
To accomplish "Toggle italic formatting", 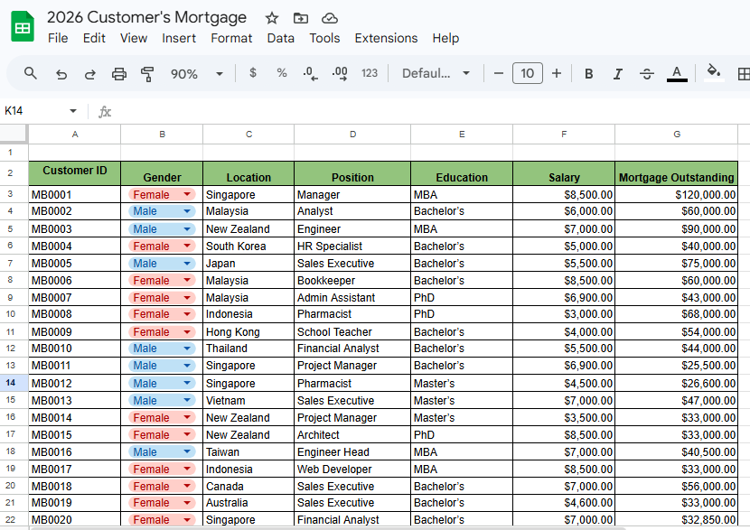I will coord(617,74).
